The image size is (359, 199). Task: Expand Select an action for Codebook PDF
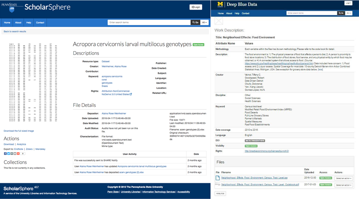(343, 185)
